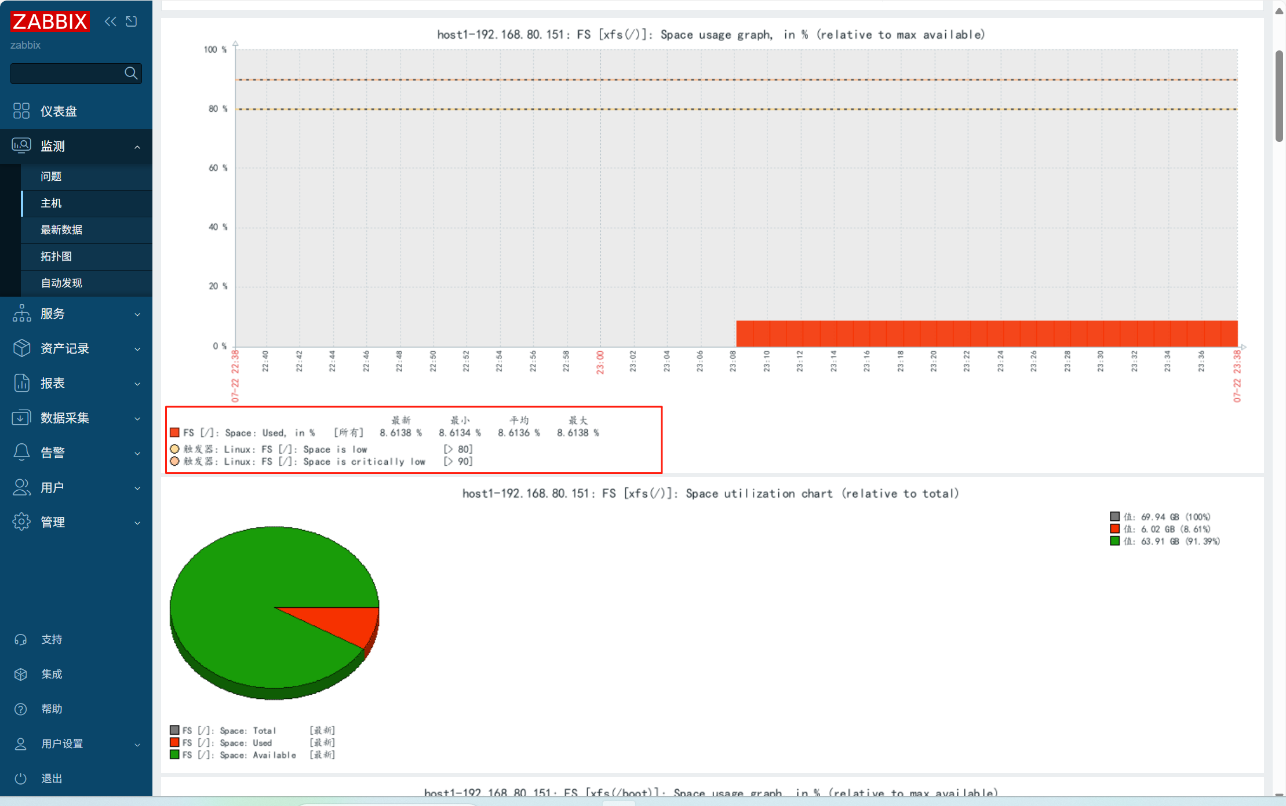The image size is (1286, 806).
Task: Click the search magnifier icon
Action: [131, 73]
